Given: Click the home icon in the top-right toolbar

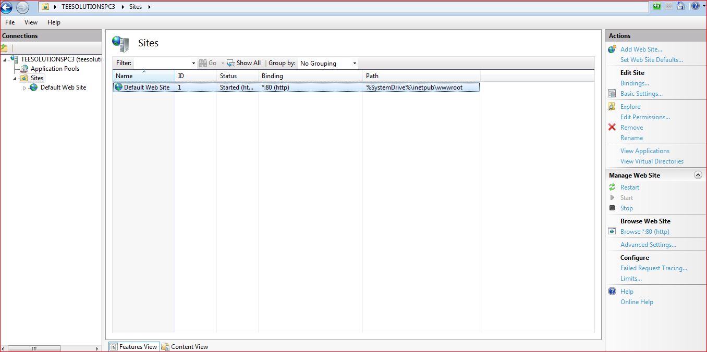Looking at the screenshot, I should click(681, 6).
